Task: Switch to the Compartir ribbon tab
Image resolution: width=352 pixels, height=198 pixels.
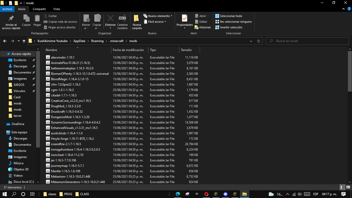Action: [x=39, y=9]
